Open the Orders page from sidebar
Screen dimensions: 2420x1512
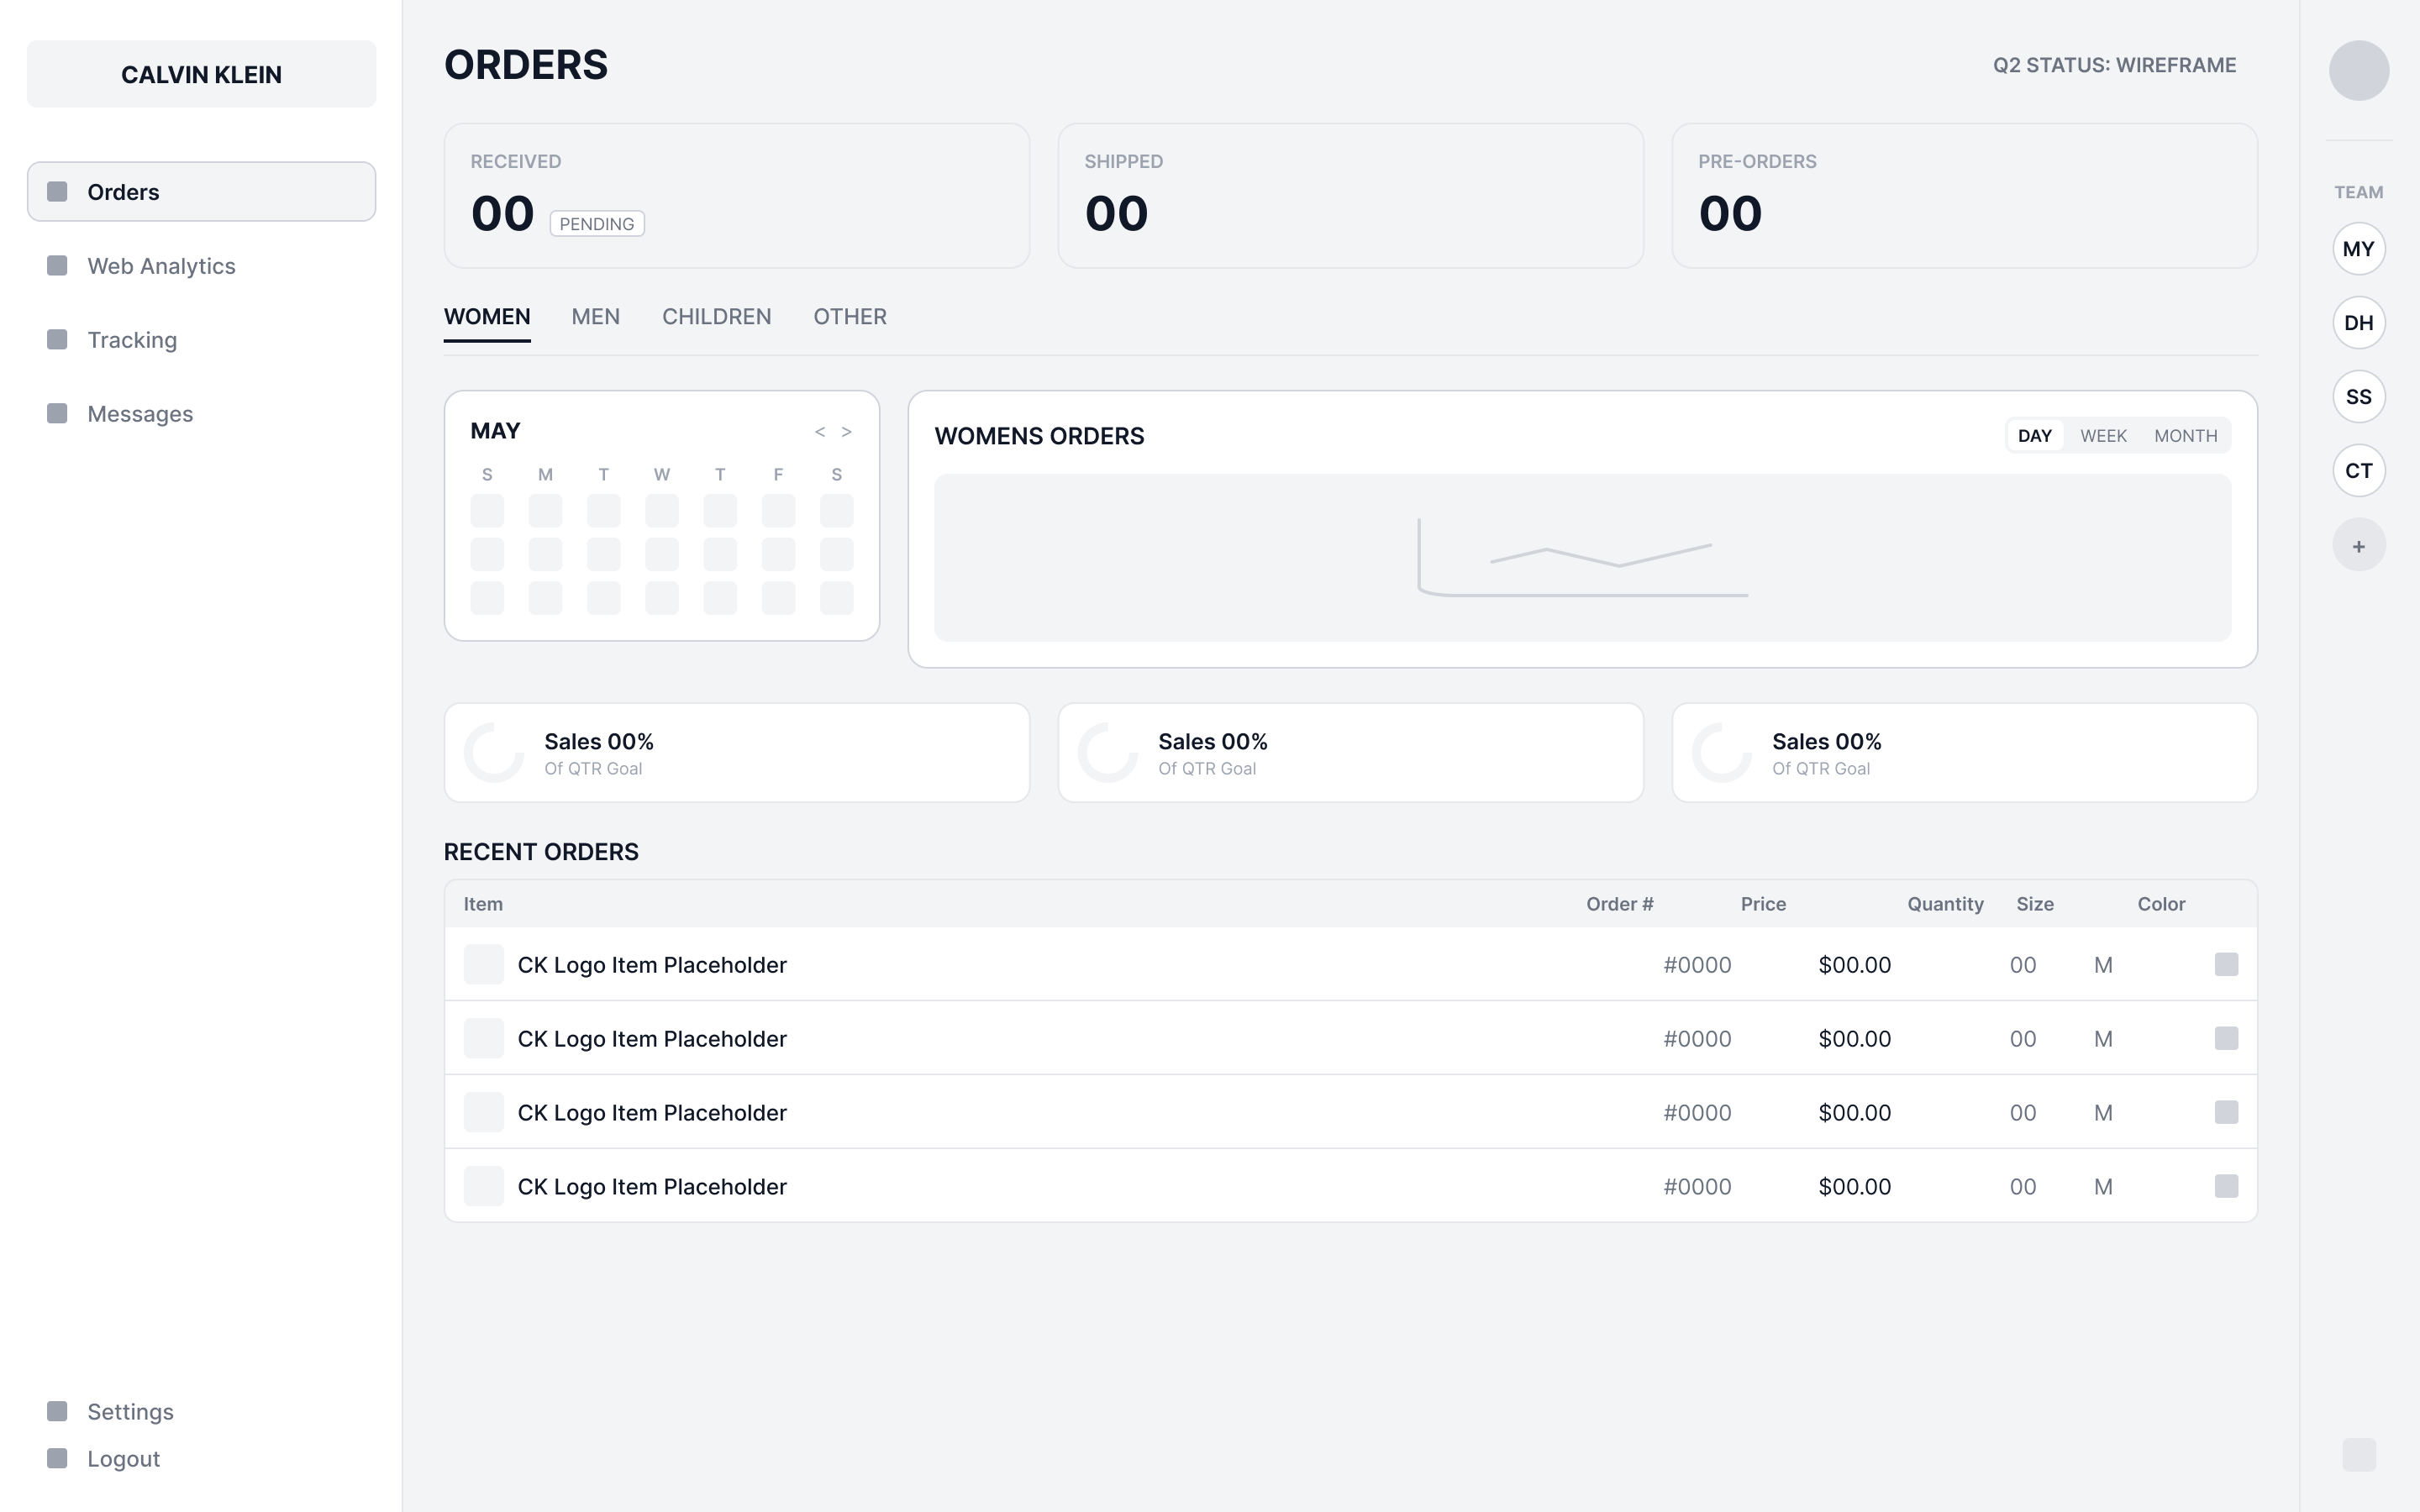tap(201, 191)
